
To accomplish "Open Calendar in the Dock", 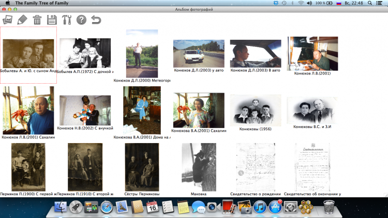I will [153, 207].
